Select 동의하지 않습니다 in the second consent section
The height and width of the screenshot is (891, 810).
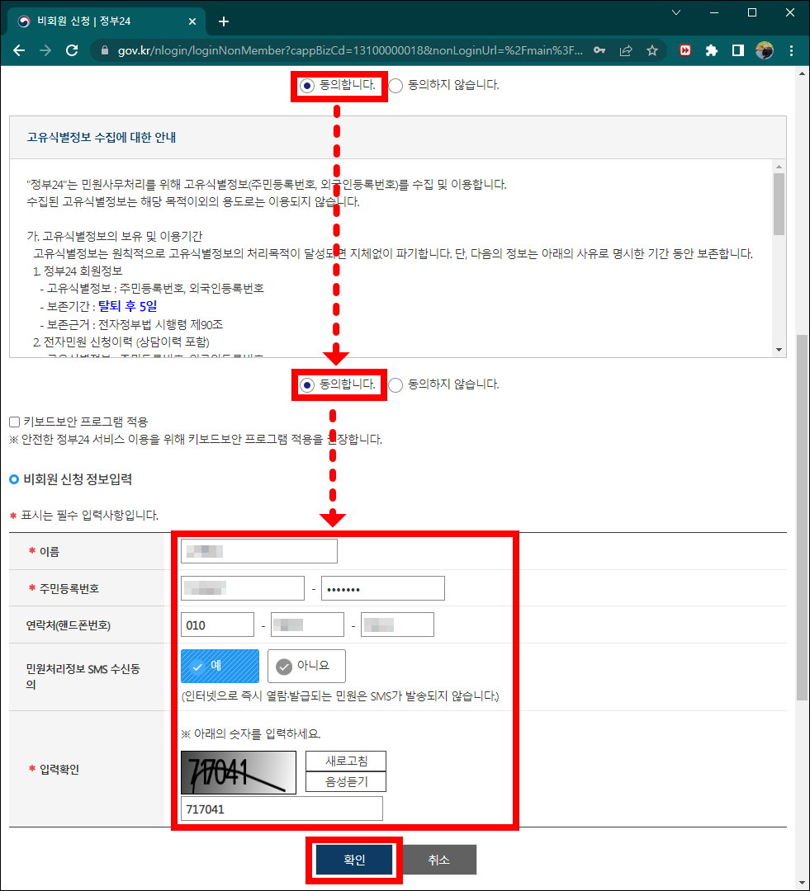tap(395, 384)
